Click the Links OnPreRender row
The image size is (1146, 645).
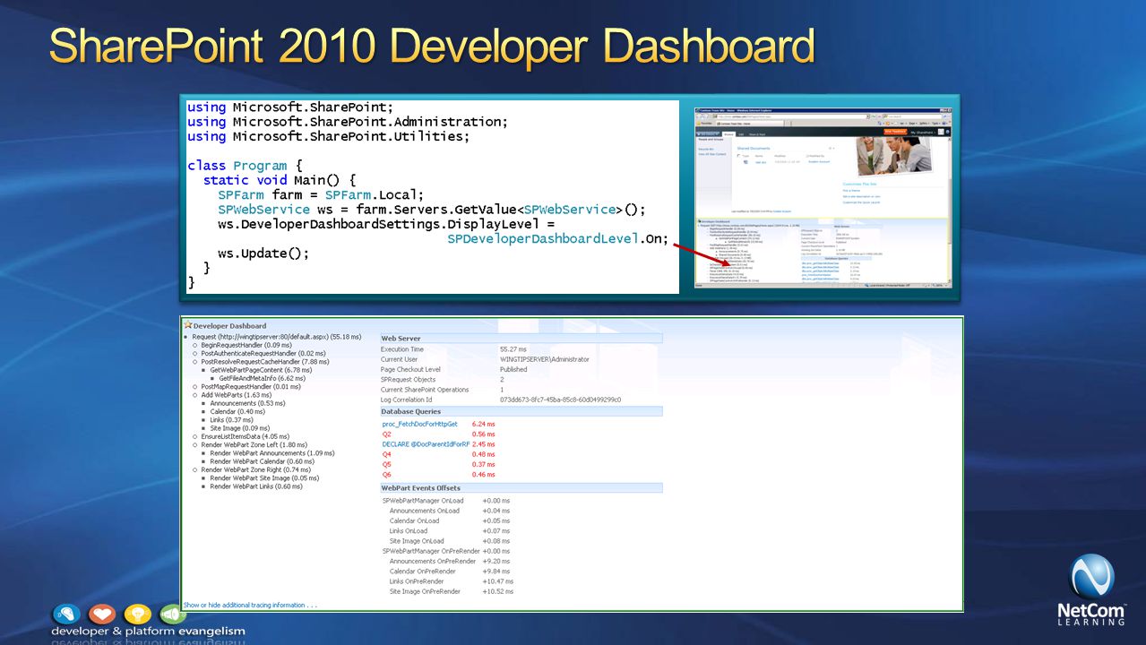pos(451,581)
